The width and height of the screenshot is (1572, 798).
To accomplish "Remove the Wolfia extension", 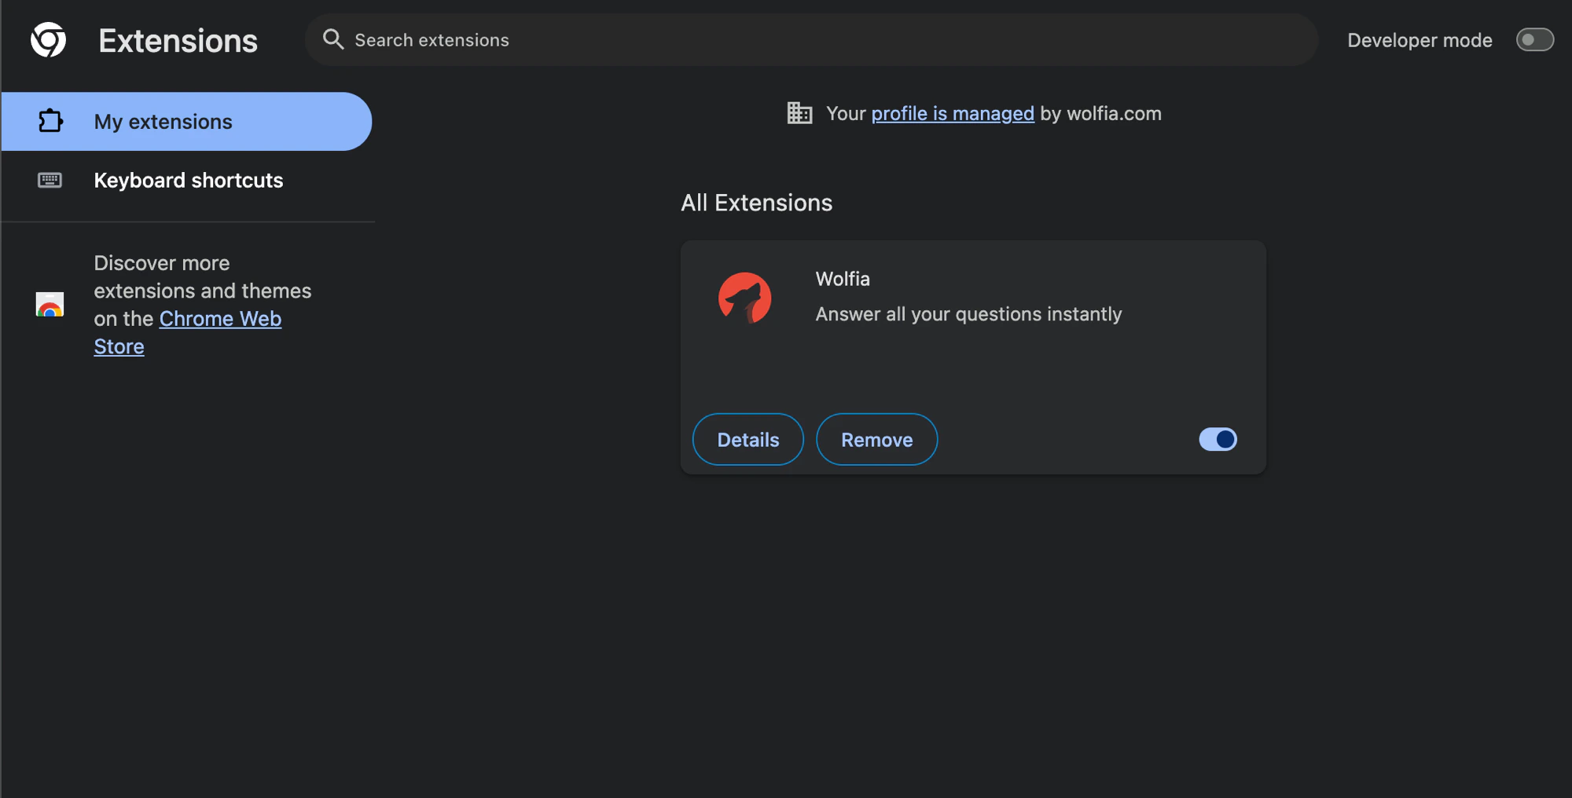I will pyautogui.click(x=876, y=439).
